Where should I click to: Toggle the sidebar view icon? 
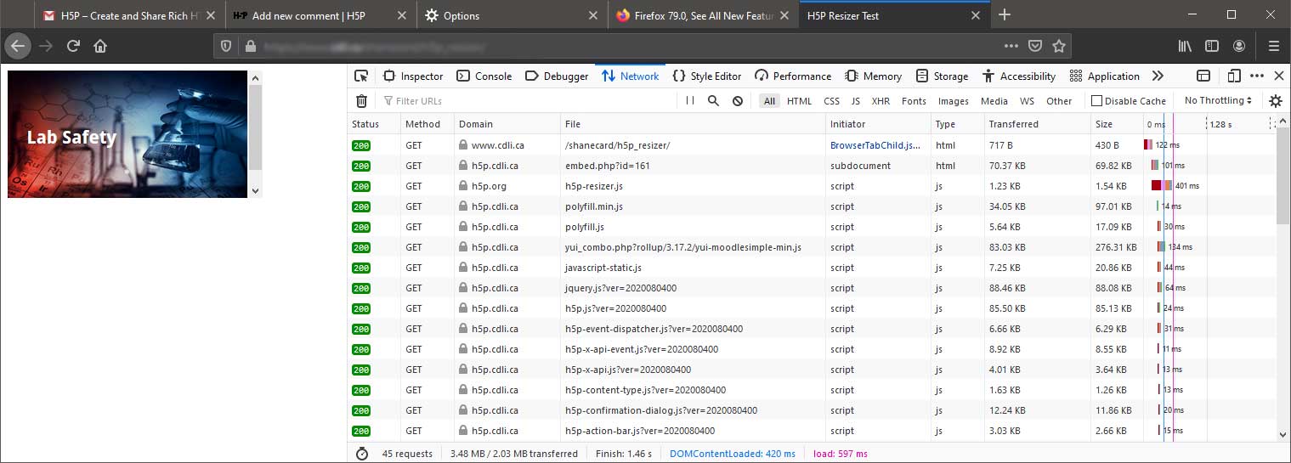tap(1212, 46)
